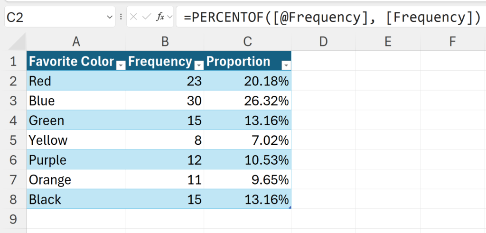
Task: Select column D header
Action: (x=323, y=42)
